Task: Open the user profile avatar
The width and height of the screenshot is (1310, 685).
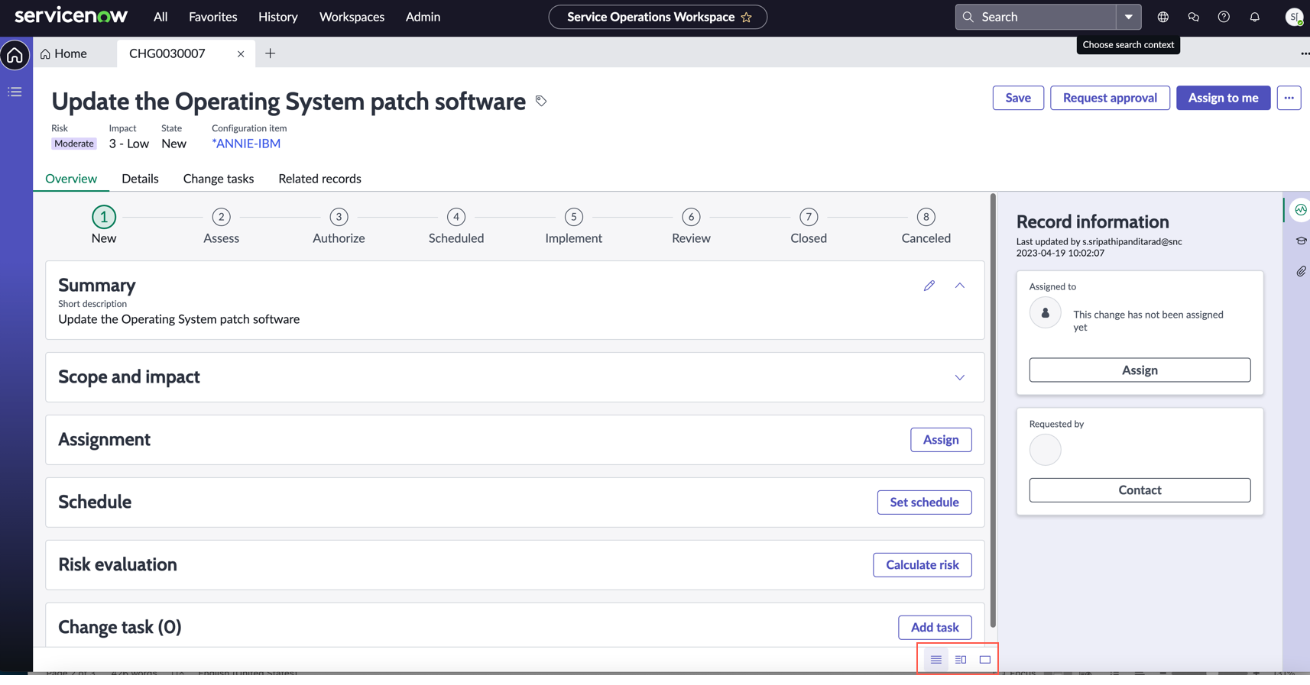Action: (1294, 17)
